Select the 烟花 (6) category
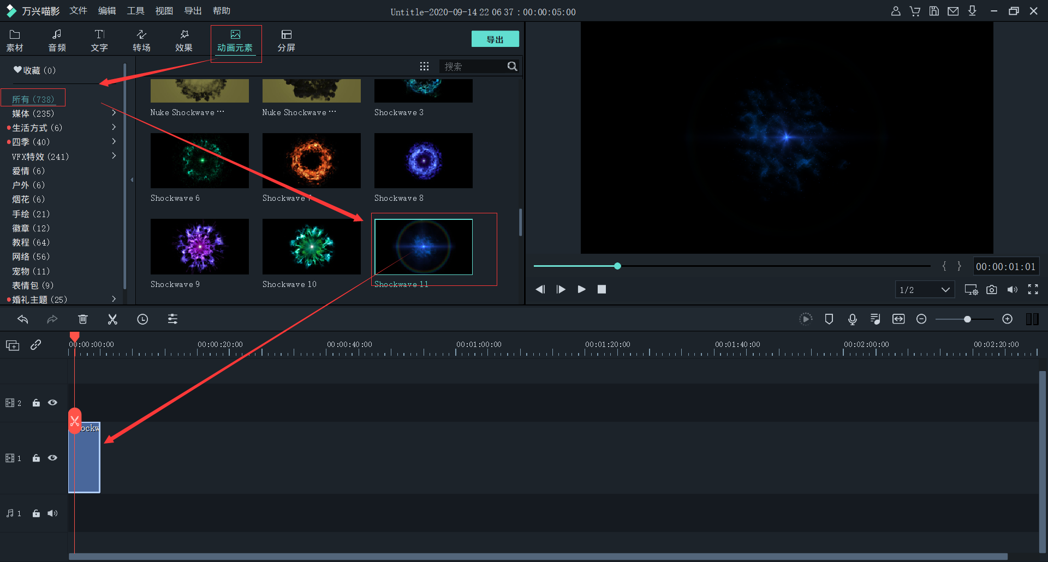Viewport: 1048px width, 562px height. [28, 199]
